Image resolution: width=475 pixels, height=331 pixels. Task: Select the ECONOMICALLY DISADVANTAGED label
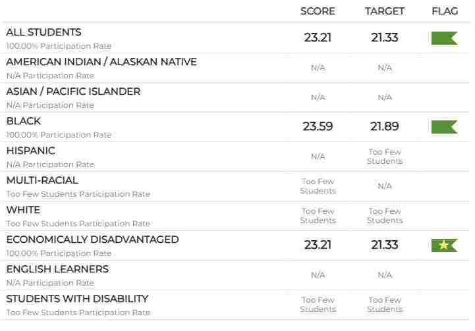92,240
